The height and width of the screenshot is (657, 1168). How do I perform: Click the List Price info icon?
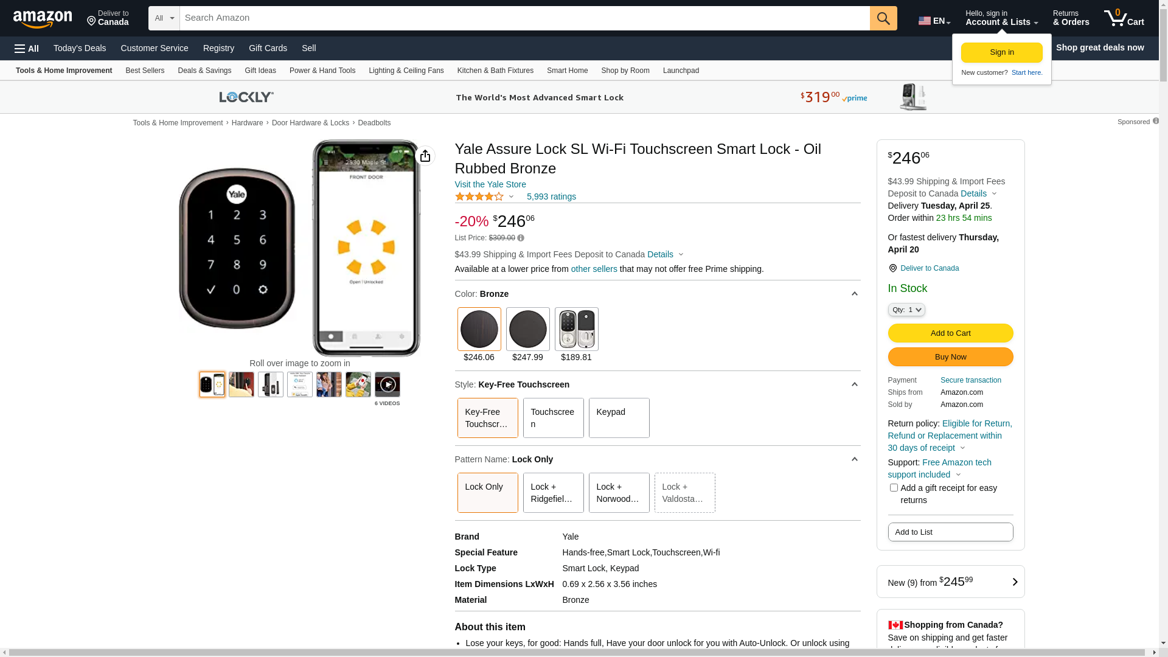tap(521, 238)
